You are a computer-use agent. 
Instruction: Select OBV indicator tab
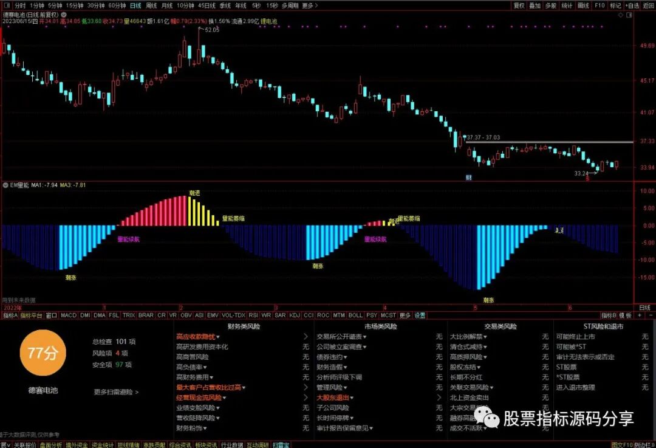(186, 315)
